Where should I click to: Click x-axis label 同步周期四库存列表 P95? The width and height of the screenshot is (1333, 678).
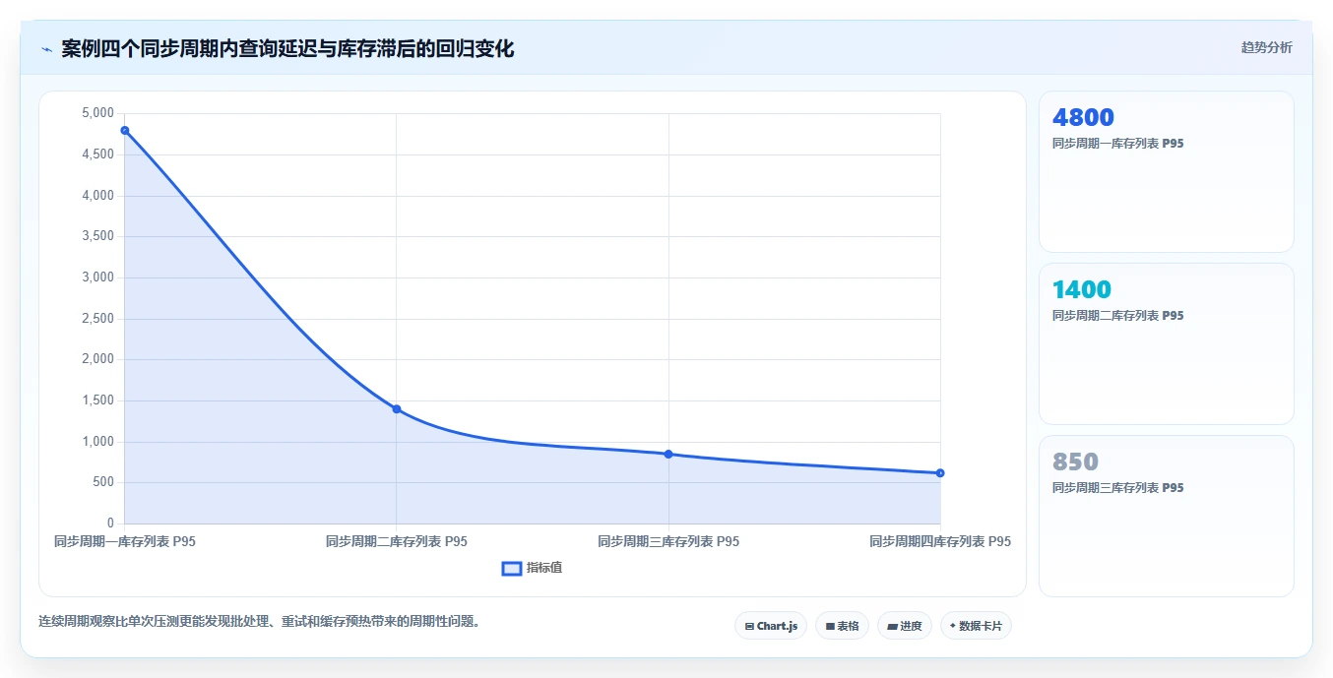coord(940,541)
